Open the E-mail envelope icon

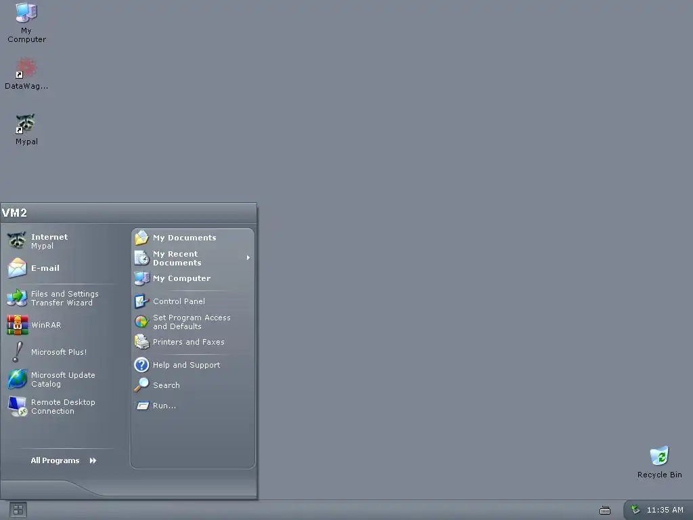(x=17, y=268)
